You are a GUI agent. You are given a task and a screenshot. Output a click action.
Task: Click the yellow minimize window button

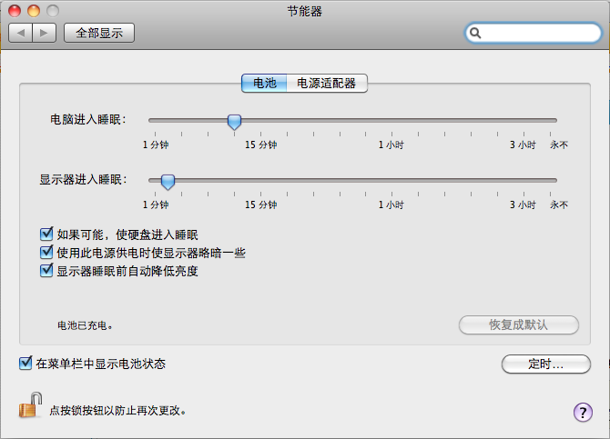(x=34, y=11)
